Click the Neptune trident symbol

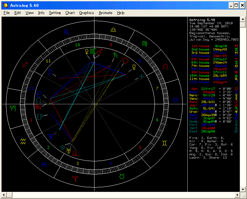click(51, 135)
